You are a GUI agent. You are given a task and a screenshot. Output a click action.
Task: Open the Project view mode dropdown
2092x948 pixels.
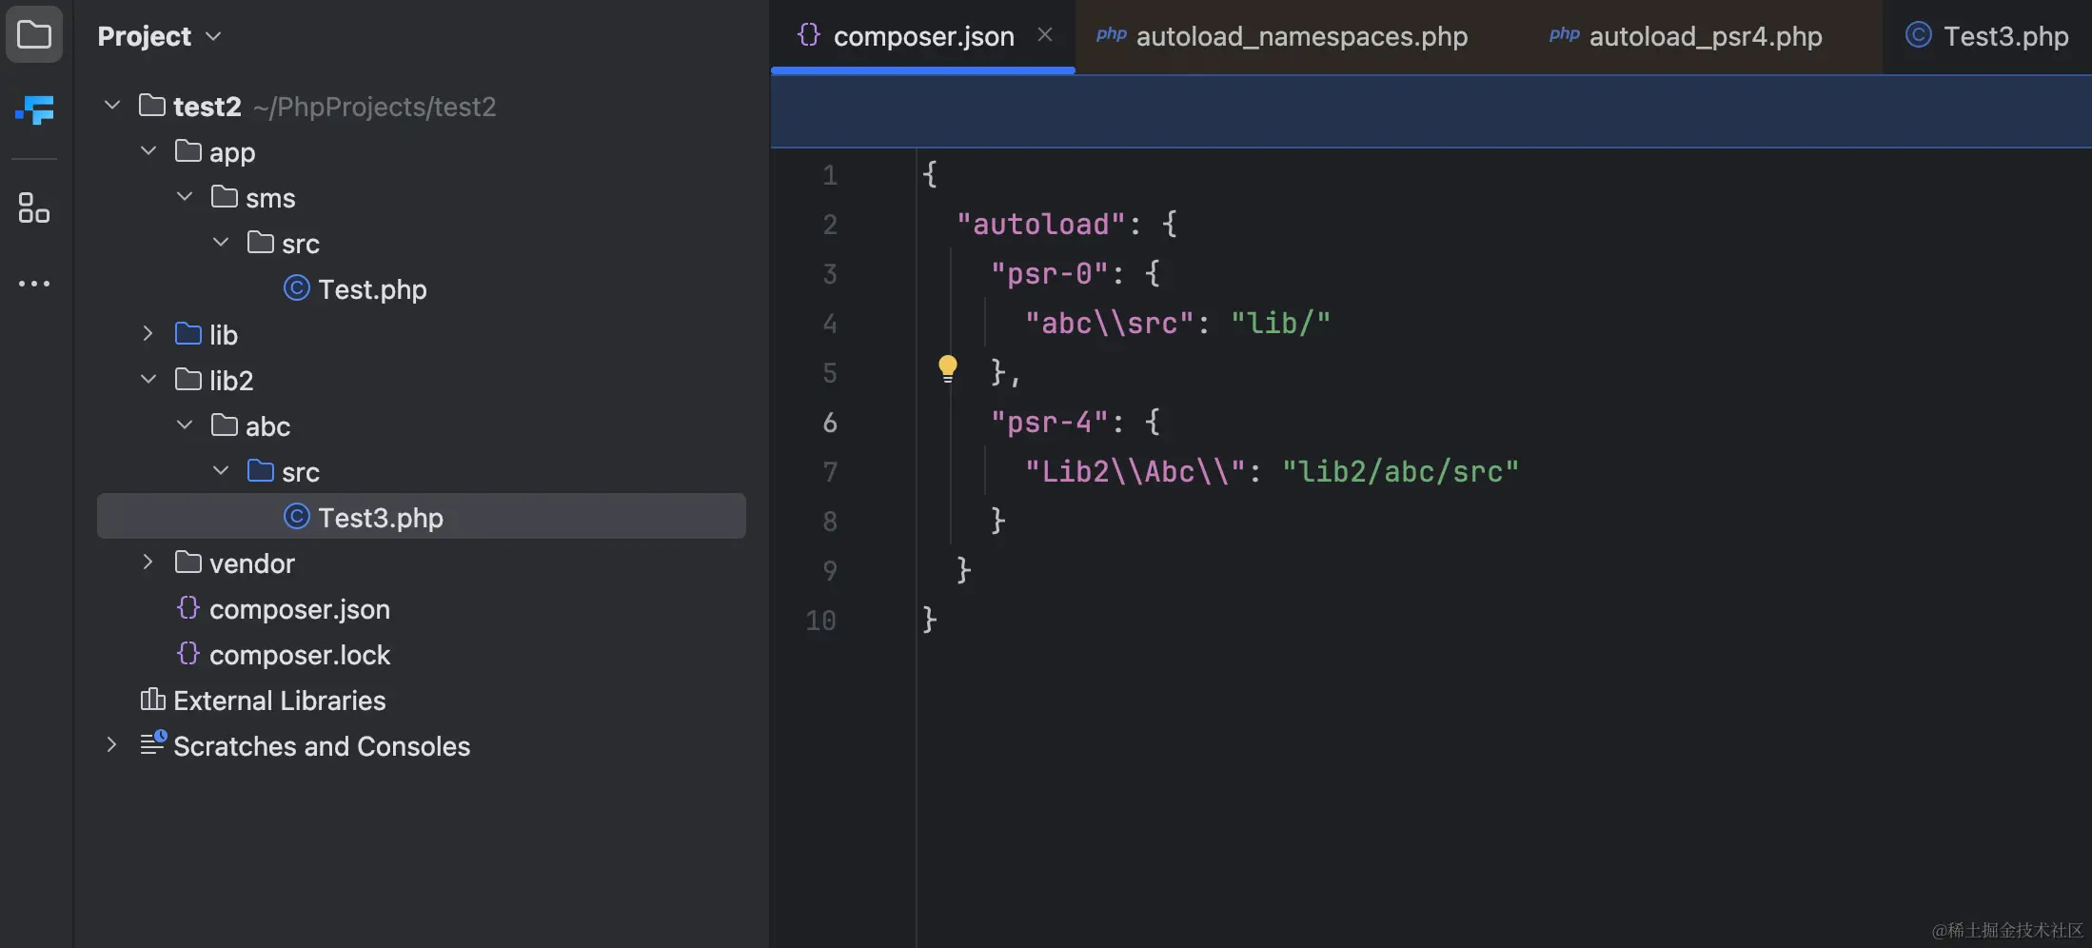[x=215, y=36]
